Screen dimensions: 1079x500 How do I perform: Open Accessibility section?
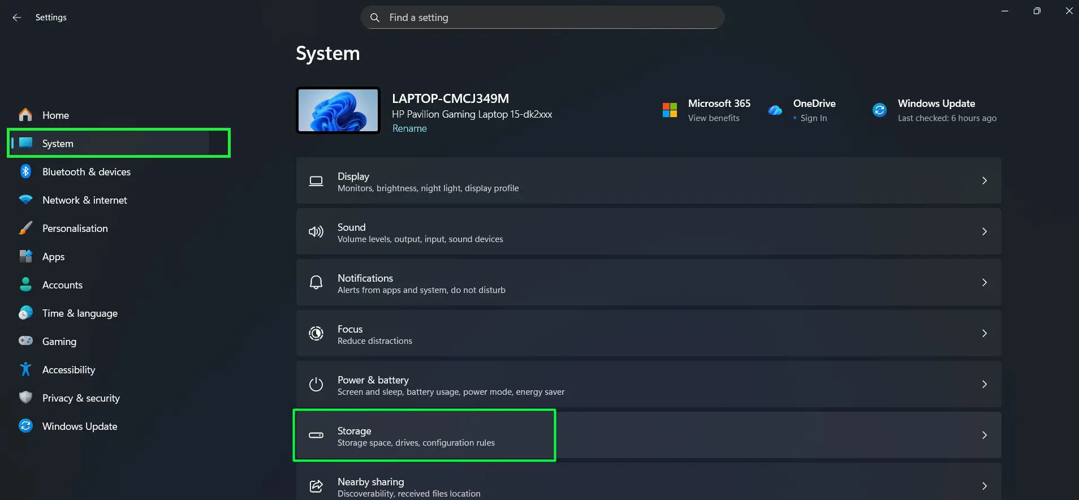tap(69, 370)
